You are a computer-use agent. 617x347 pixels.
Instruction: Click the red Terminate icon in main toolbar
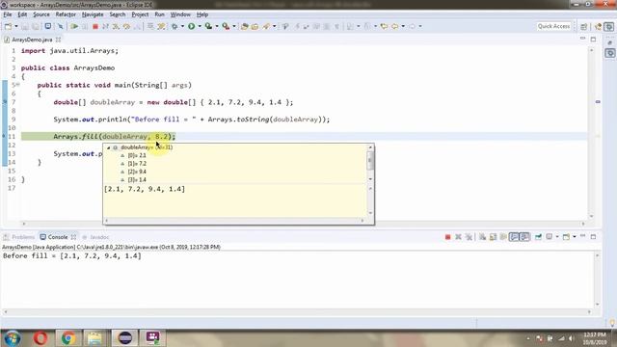pos(94,26)
